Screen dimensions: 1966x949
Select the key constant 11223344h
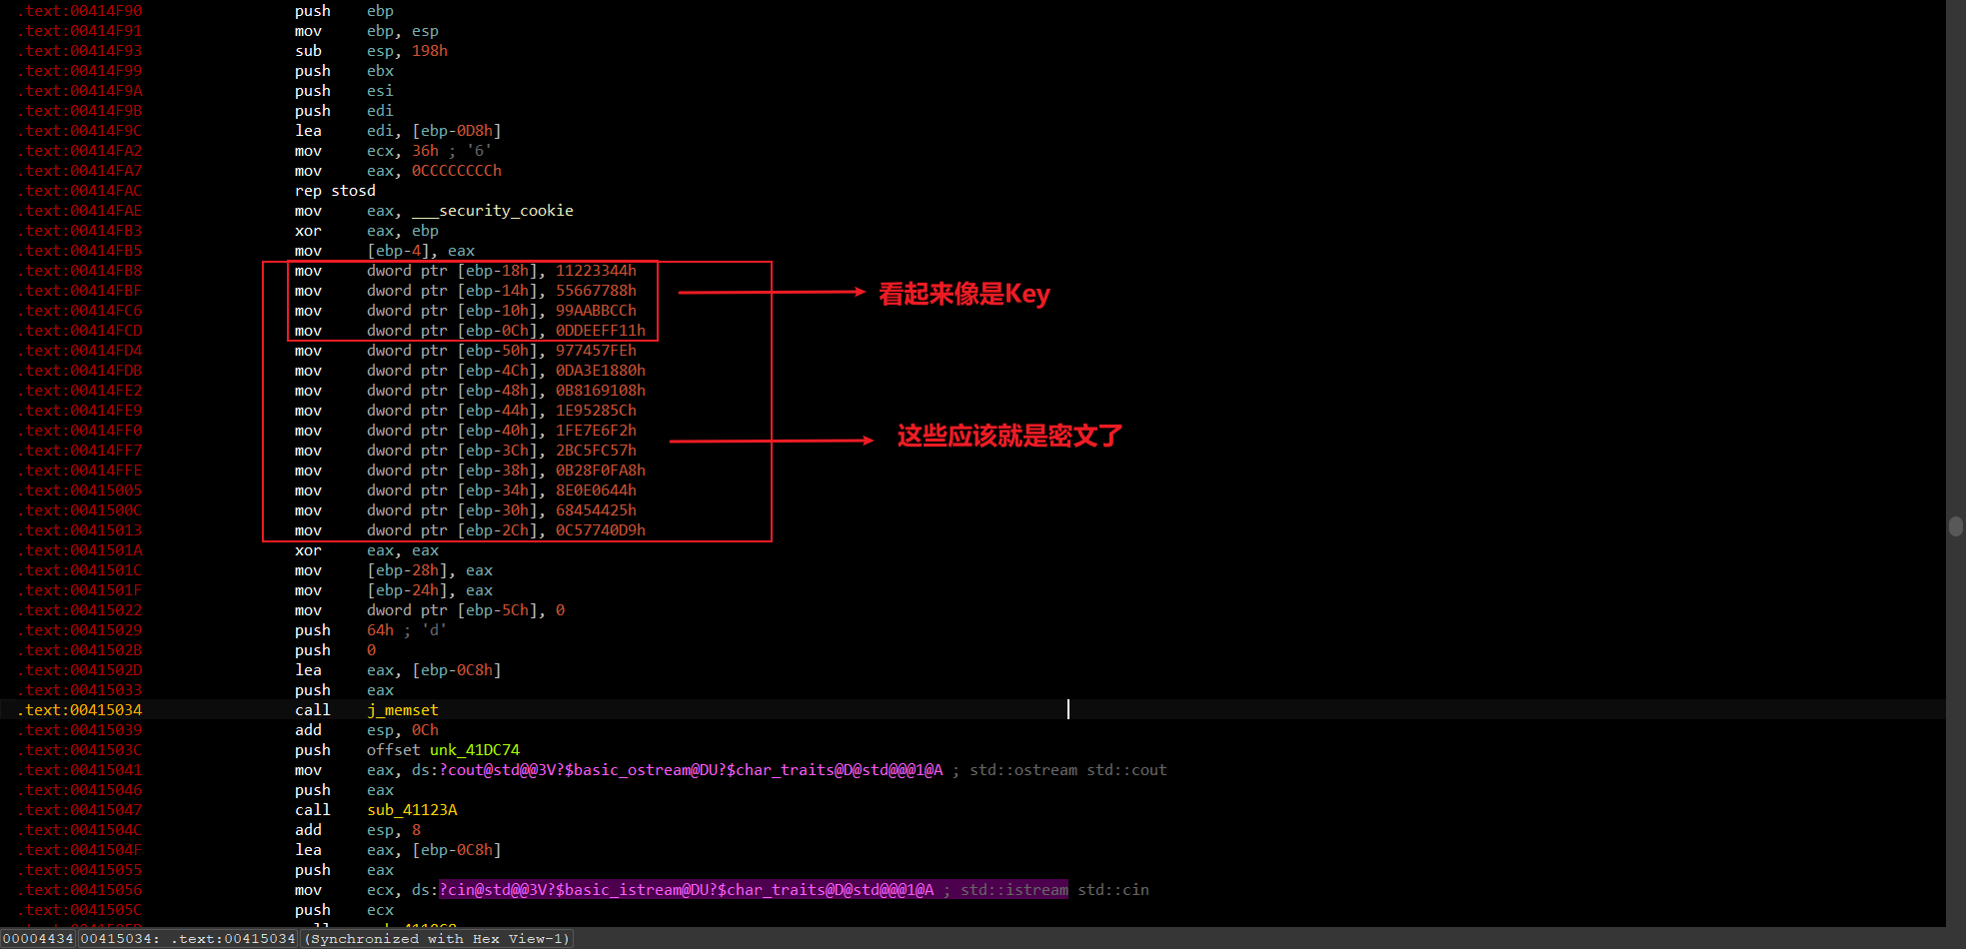(596, 271)
